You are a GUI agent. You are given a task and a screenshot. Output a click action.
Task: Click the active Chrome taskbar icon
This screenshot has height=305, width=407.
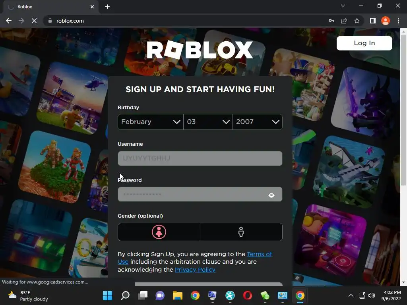(x=300, y=295)
